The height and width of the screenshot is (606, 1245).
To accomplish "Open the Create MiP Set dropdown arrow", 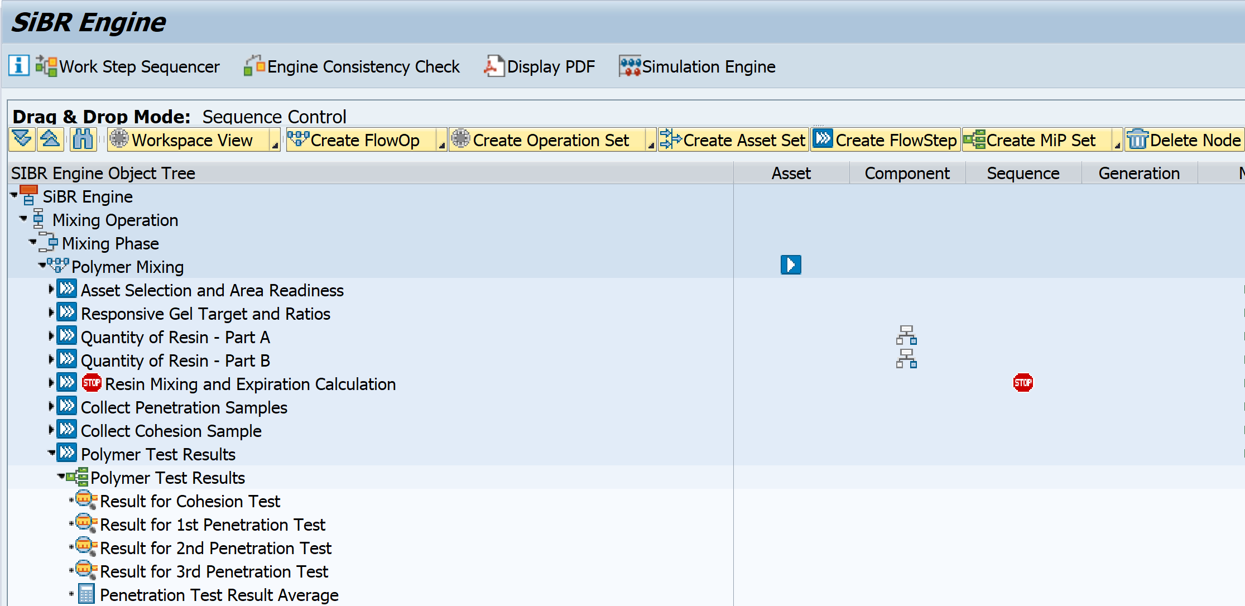I will tap(1117, 140).
